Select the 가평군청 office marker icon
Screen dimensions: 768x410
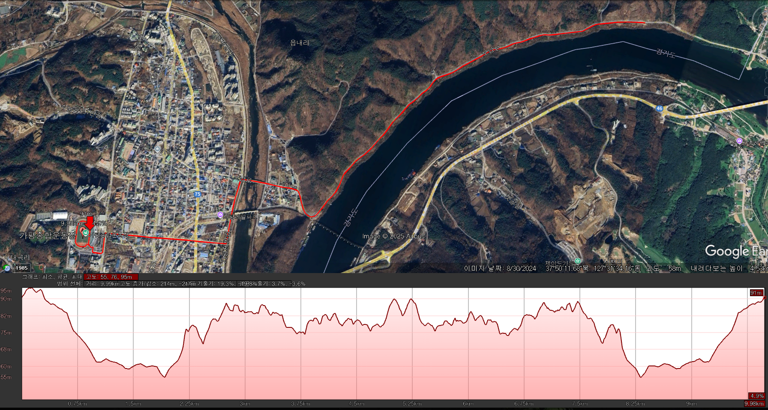click(x=157, y=149)
